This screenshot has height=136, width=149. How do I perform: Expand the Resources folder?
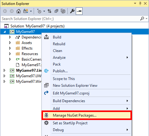coord(10,54)
